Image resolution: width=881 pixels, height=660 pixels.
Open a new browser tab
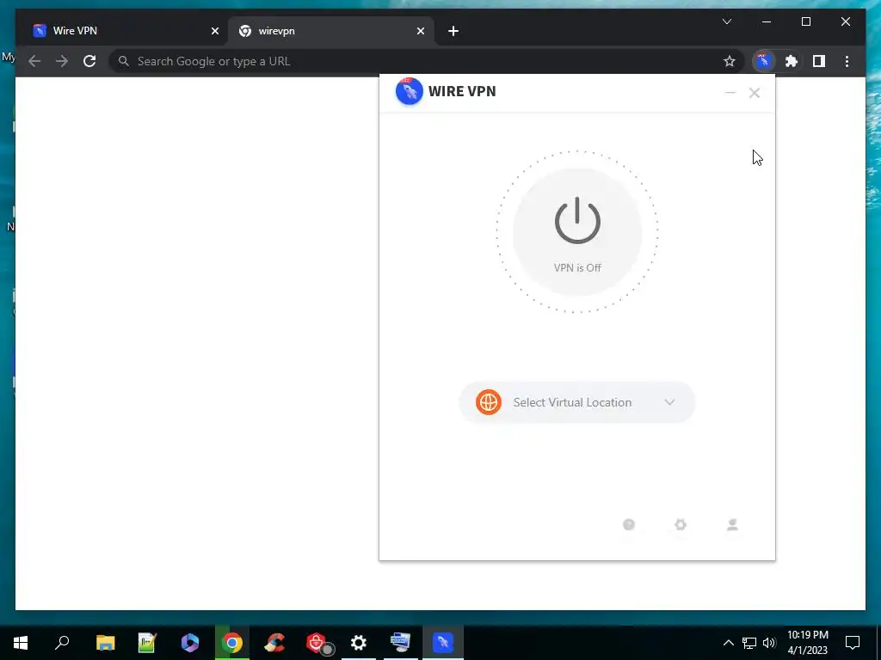click(453, 31)
